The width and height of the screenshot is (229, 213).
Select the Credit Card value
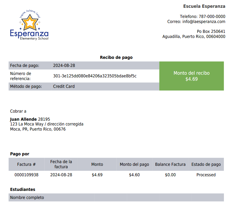click(x=64, y=87)
